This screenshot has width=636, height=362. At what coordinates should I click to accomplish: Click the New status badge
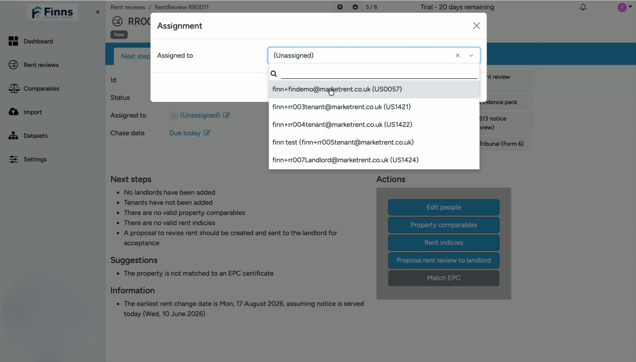(119, 35)
